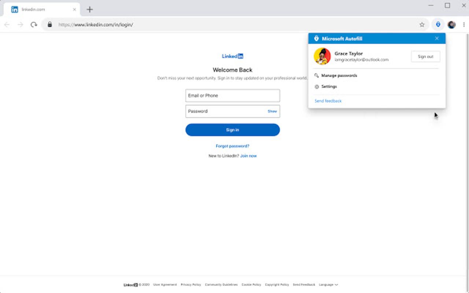Expand the Language dropdown in footer
Viewport: 469px width, 293px height.
point(328,285)
